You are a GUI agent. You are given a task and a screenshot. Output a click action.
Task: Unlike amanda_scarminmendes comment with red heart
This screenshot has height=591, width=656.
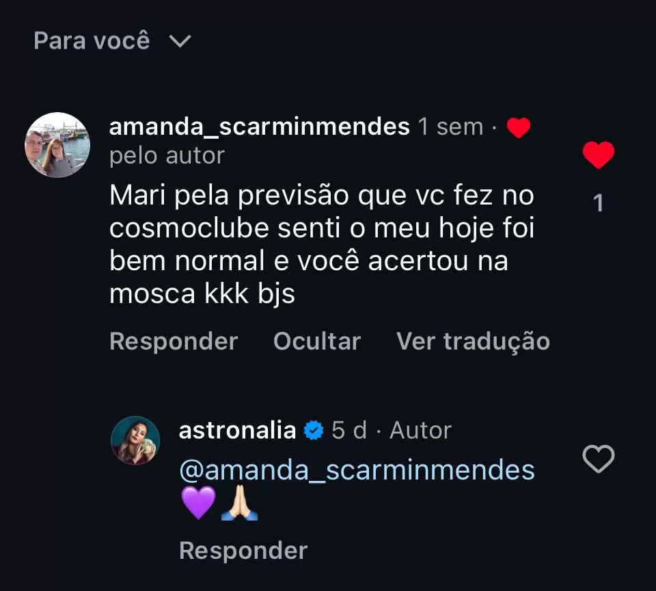pyautogui.click(x=599, y=155)
